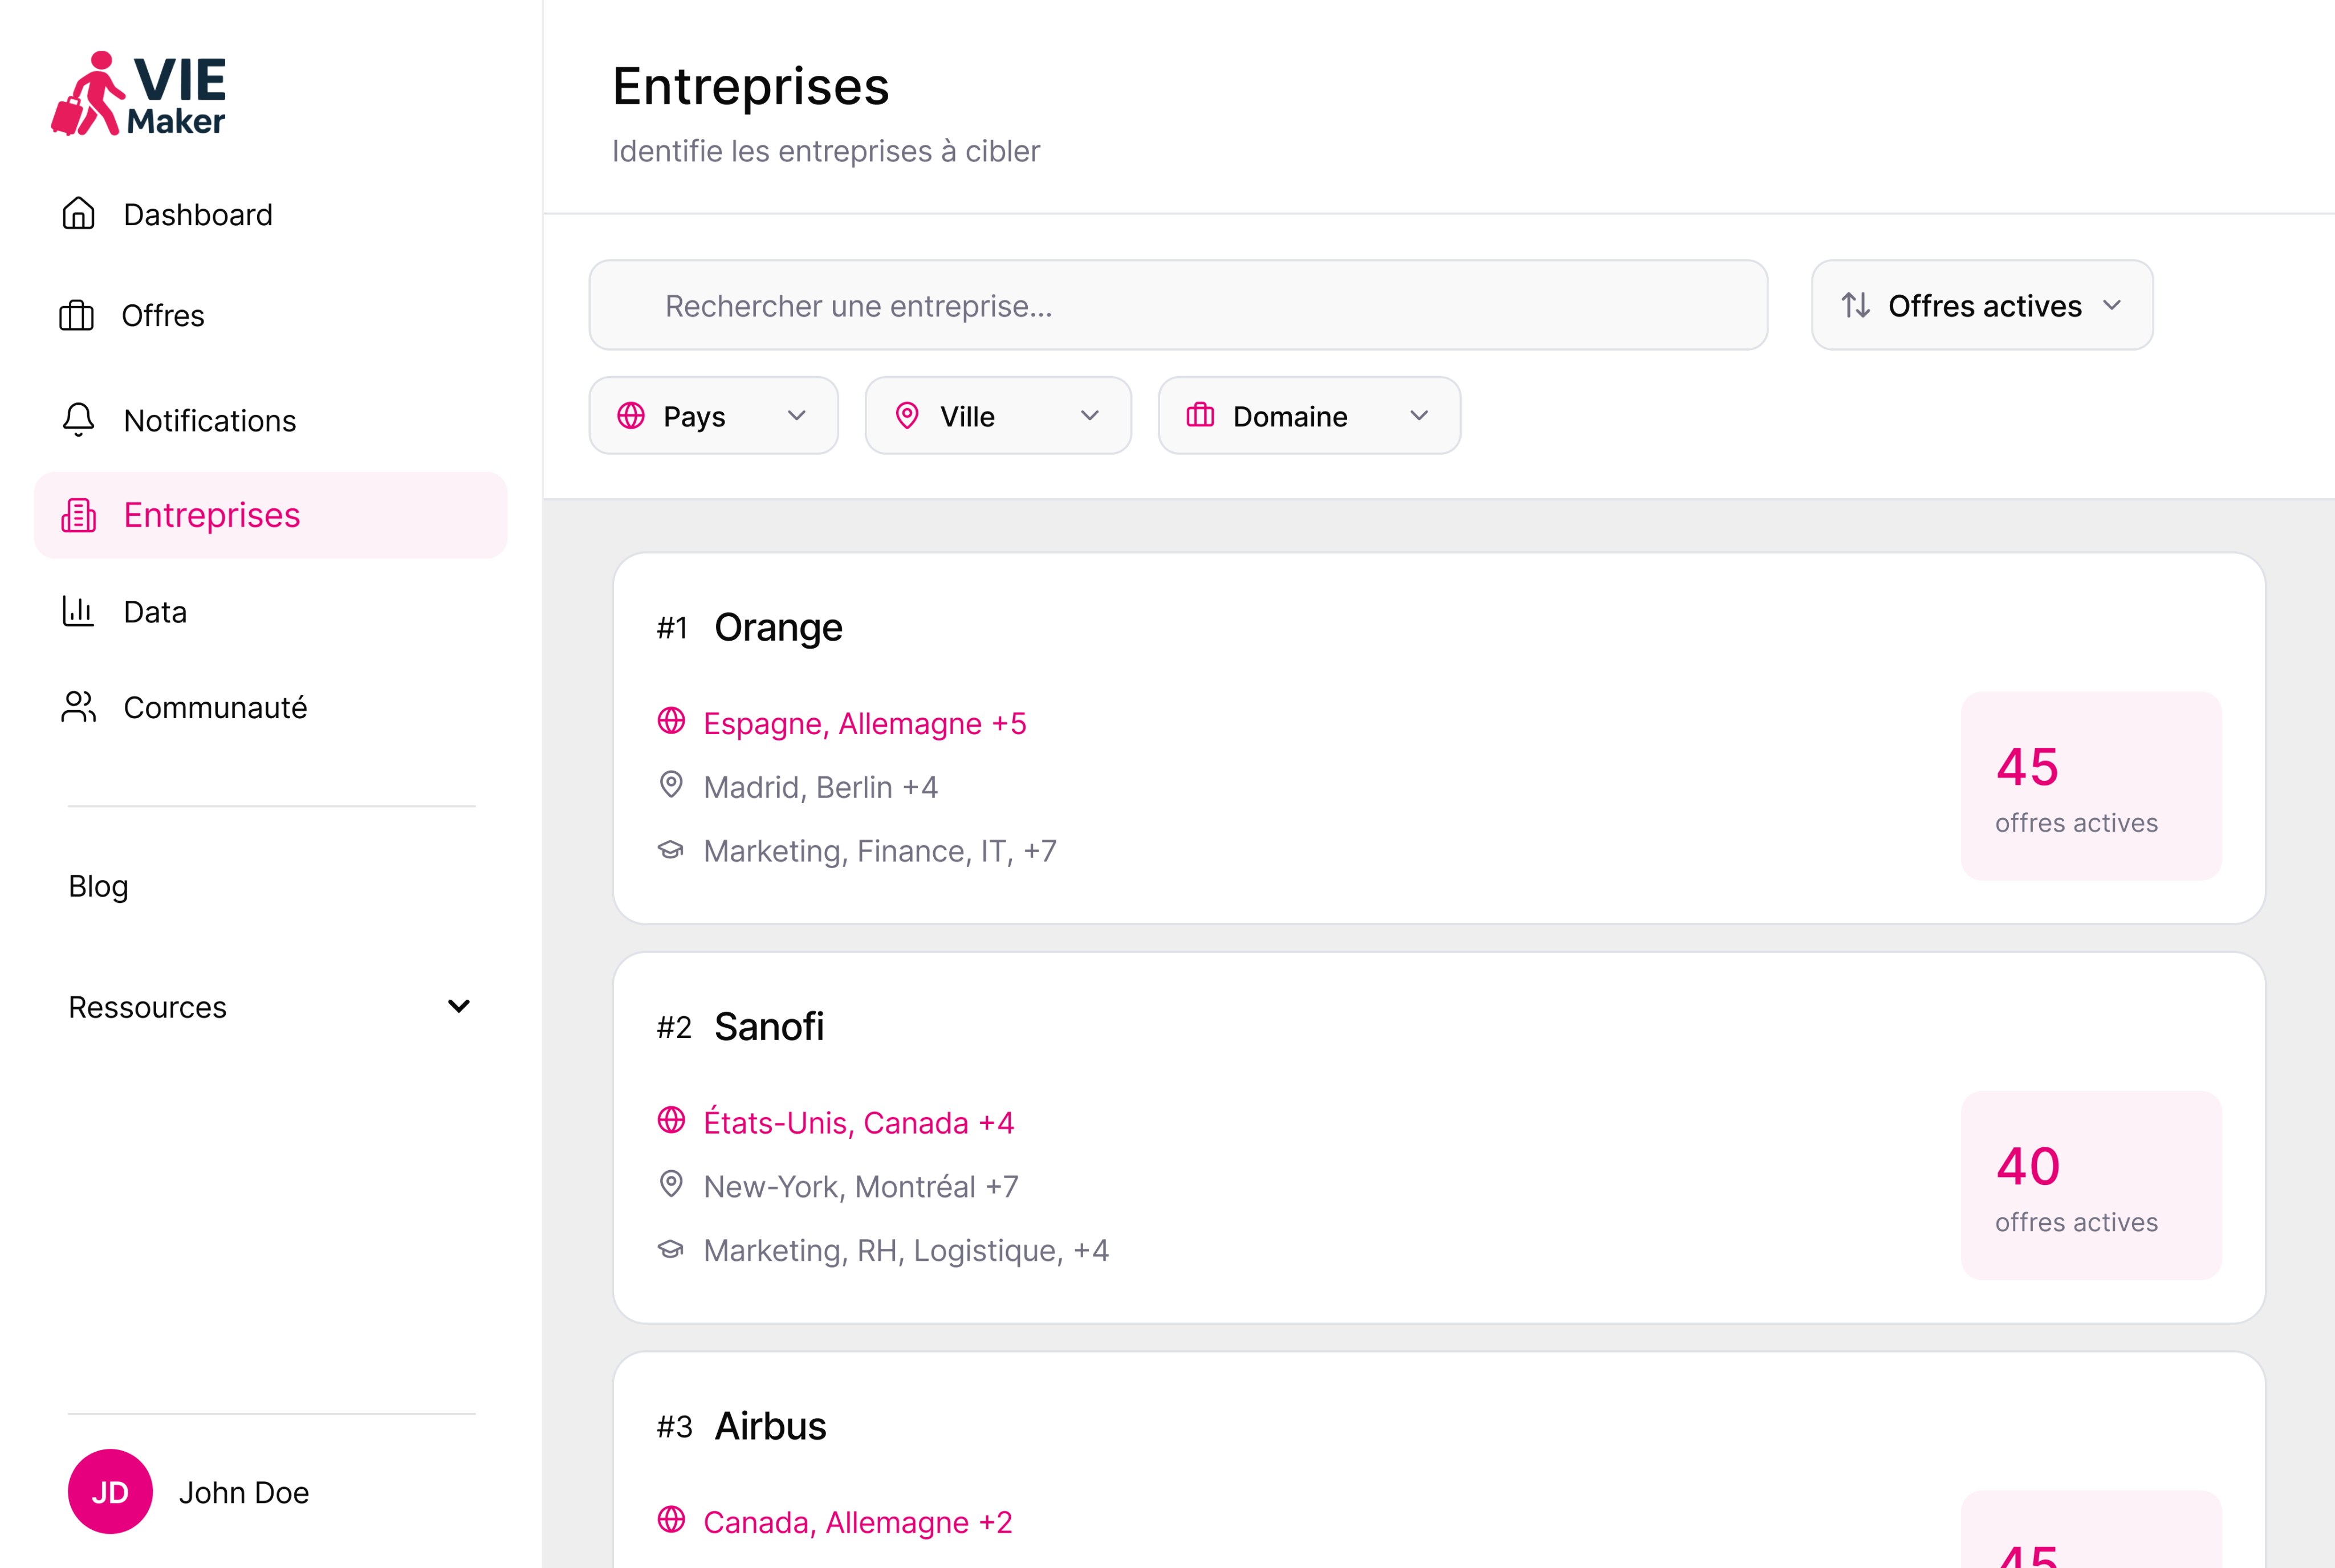2335x1568 pixels.
Task: Click the Dashboard home icon
Action: tap(78, 214)
